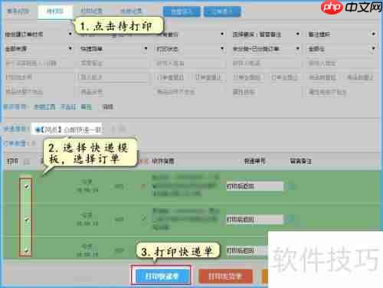Toggle the checkbox of the third order row

27,250
